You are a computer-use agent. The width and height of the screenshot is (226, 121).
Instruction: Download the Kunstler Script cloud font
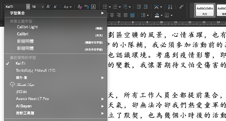pos(12,85)
